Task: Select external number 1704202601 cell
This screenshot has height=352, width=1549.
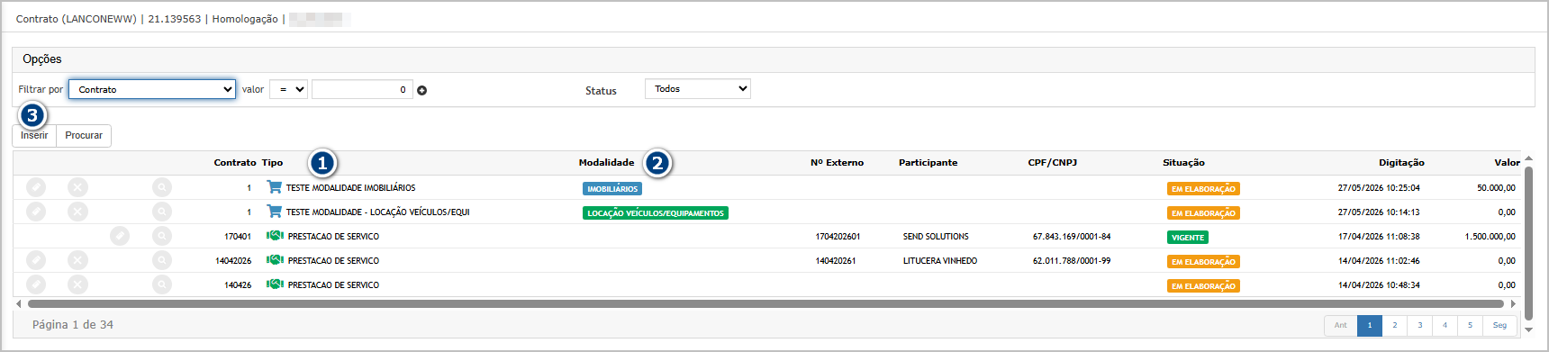Action: coord(838,237)
